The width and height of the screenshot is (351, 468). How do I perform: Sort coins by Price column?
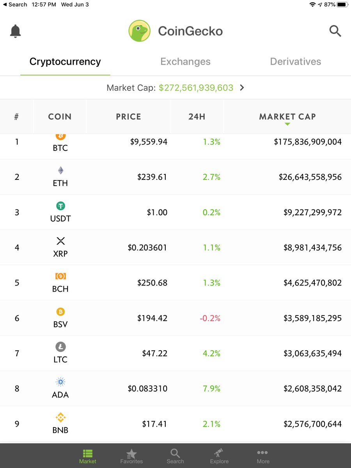click(x=128, y=117)
